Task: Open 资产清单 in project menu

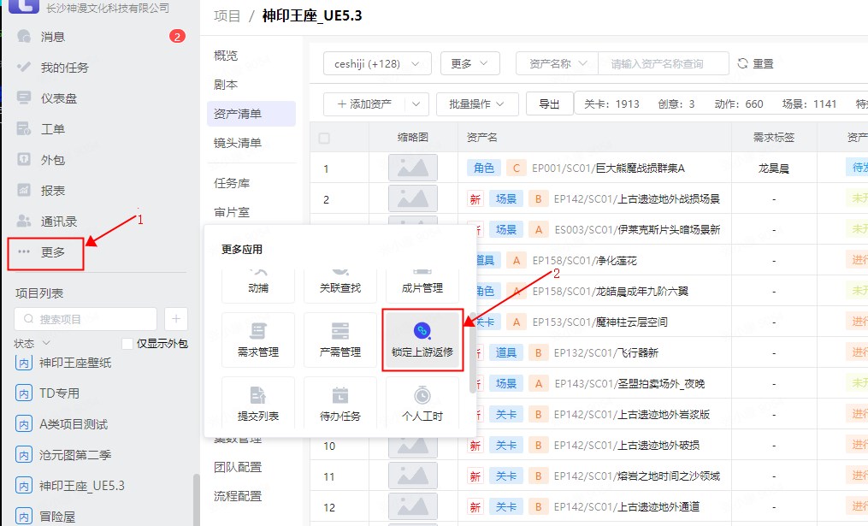Action: 239,114
